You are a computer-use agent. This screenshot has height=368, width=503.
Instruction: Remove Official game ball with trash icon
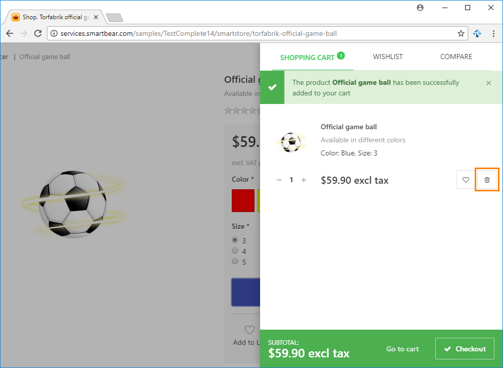487,180
